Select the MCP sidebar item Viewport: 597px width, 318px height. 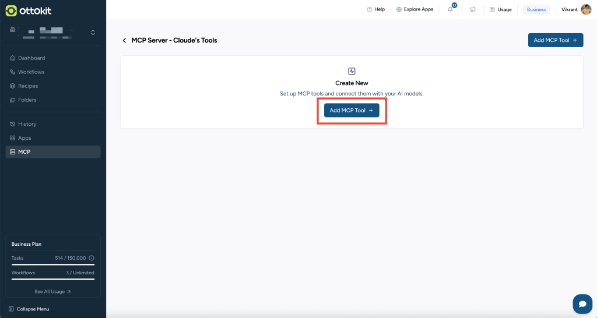coord(24,152)
